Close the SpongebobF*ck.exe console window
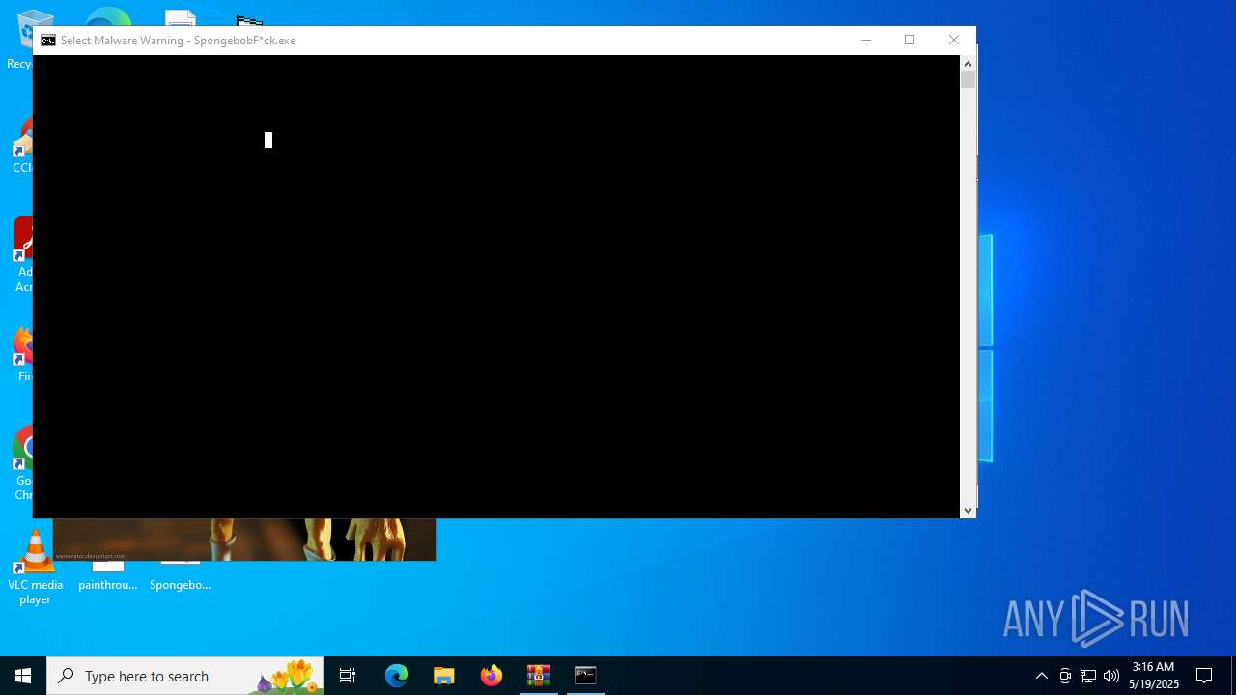Image resolution: width=1236 pixels, height=695 pixels. tap(954, 40)
